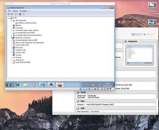Screen dimensions: 159x130
Task: Select the Schermata png file on the desktop
Action: pos(152,8)
